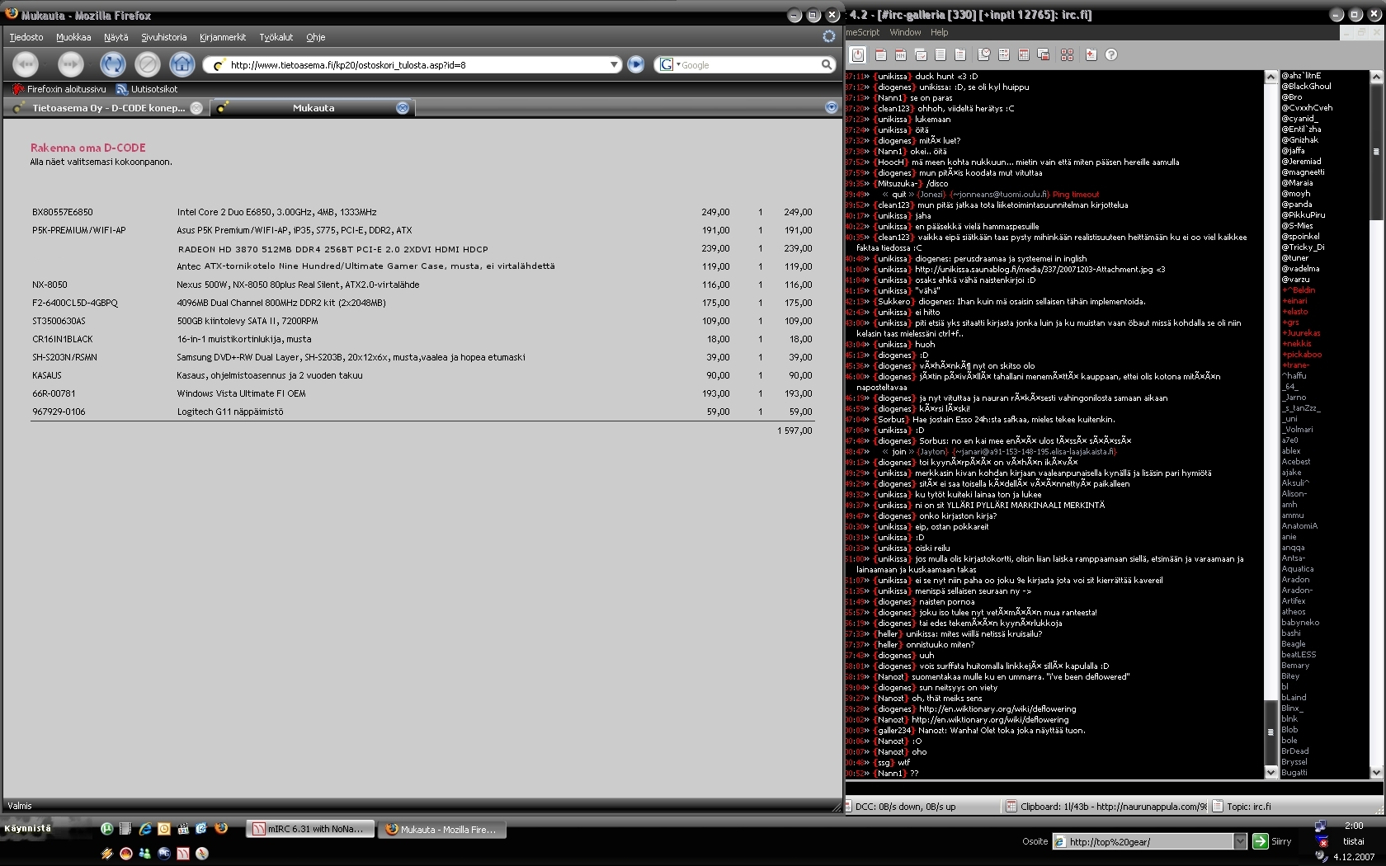Click Siirry button in taskbar address bar

[x=1272, y=841]
